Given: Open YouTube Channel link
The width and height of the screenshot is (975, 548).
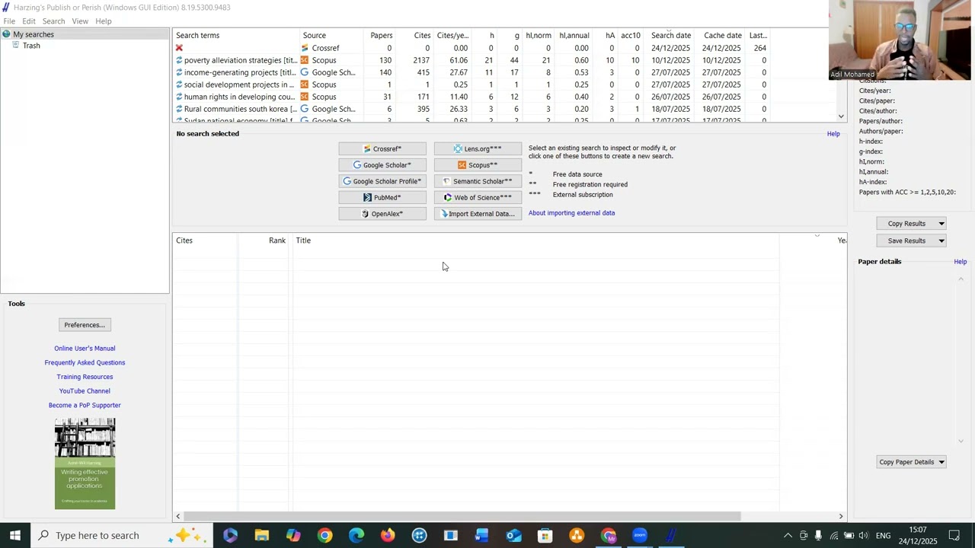Looking at the screenshot, I should [85, 391].
